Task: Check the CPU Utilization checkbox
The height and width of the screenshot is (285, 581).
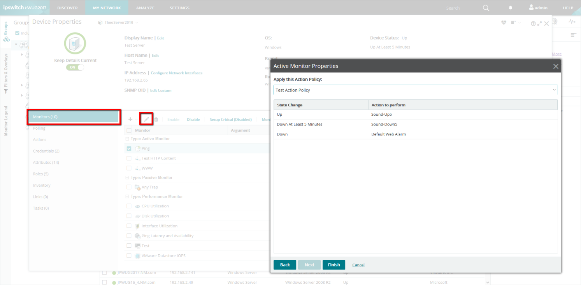Action: [129, 206]
